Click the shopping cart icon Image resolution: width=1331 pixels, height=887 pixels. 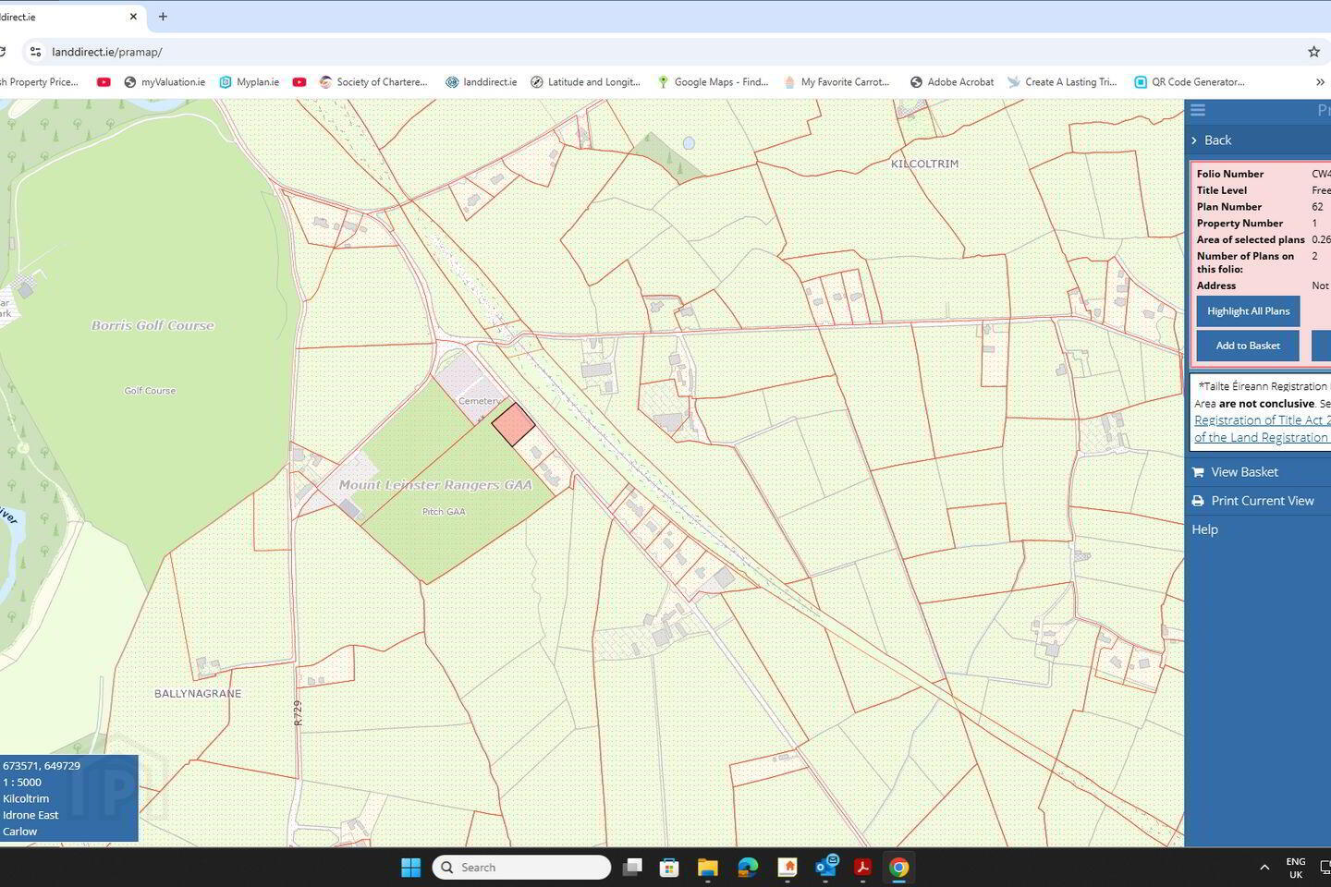tap(1198, 472)
